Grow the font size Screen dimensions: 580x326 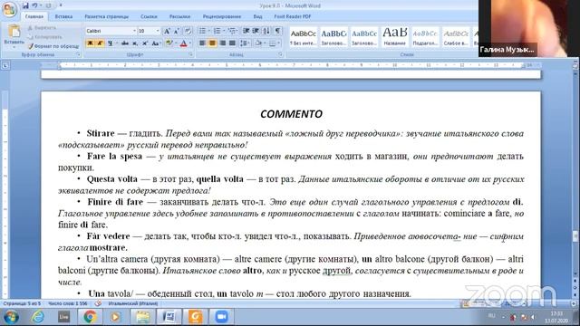pyautogui.click(x=167, y=31)
